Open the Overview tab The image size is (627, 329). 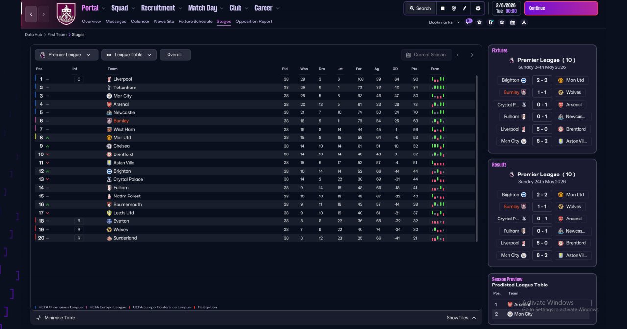[x=91, y=22]
